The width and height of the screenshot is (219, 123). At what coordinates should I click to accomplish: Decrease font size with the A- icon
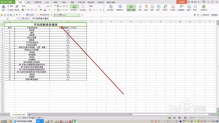(x=51, y=6)
